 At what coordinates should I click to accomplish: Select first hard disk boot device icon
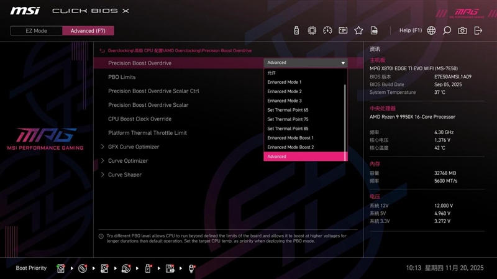click(60, 268)
